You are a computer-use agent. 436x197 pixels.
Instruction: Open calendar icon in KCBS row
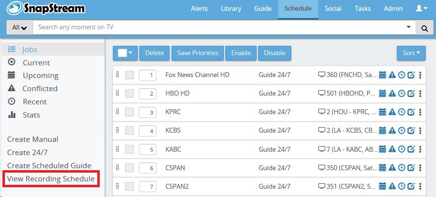coord(383,131)
